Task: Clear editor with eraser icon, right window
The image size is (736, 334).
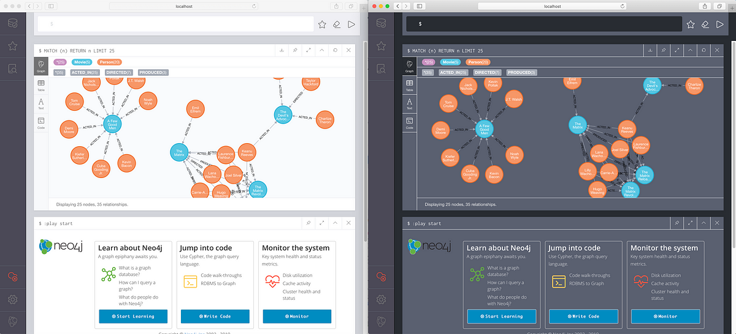Action: 705,24
